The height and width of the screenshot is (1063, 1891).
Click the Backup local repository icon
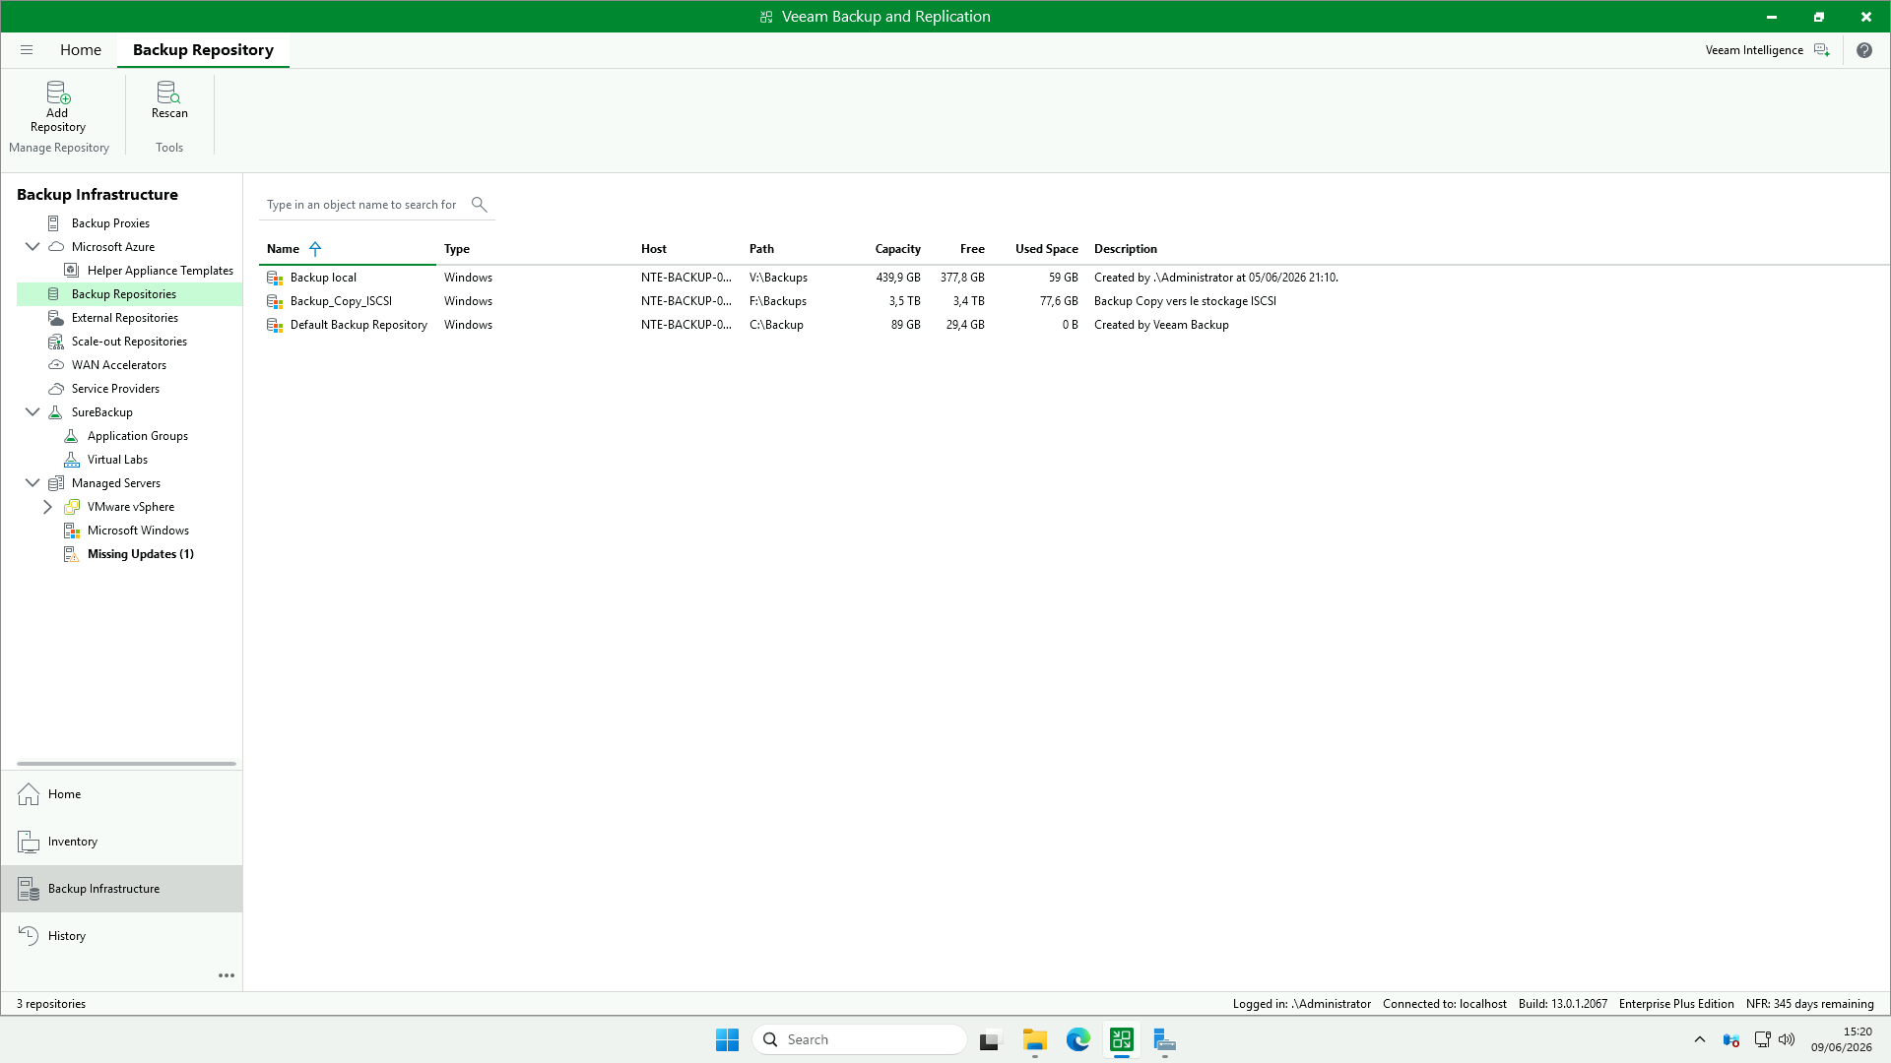[x=275, y=278]
